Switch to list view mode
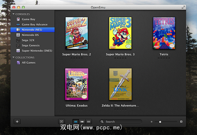Screen dimensions: 197x135 (x=88, y=122)
